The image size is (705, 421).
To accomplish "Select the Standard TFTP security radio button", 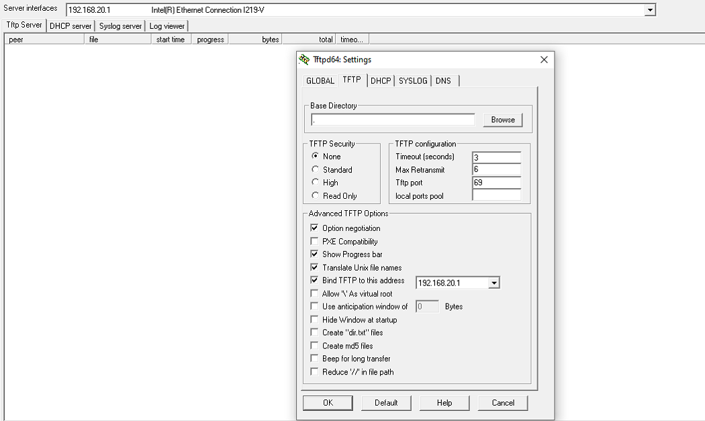I will 316,170.
